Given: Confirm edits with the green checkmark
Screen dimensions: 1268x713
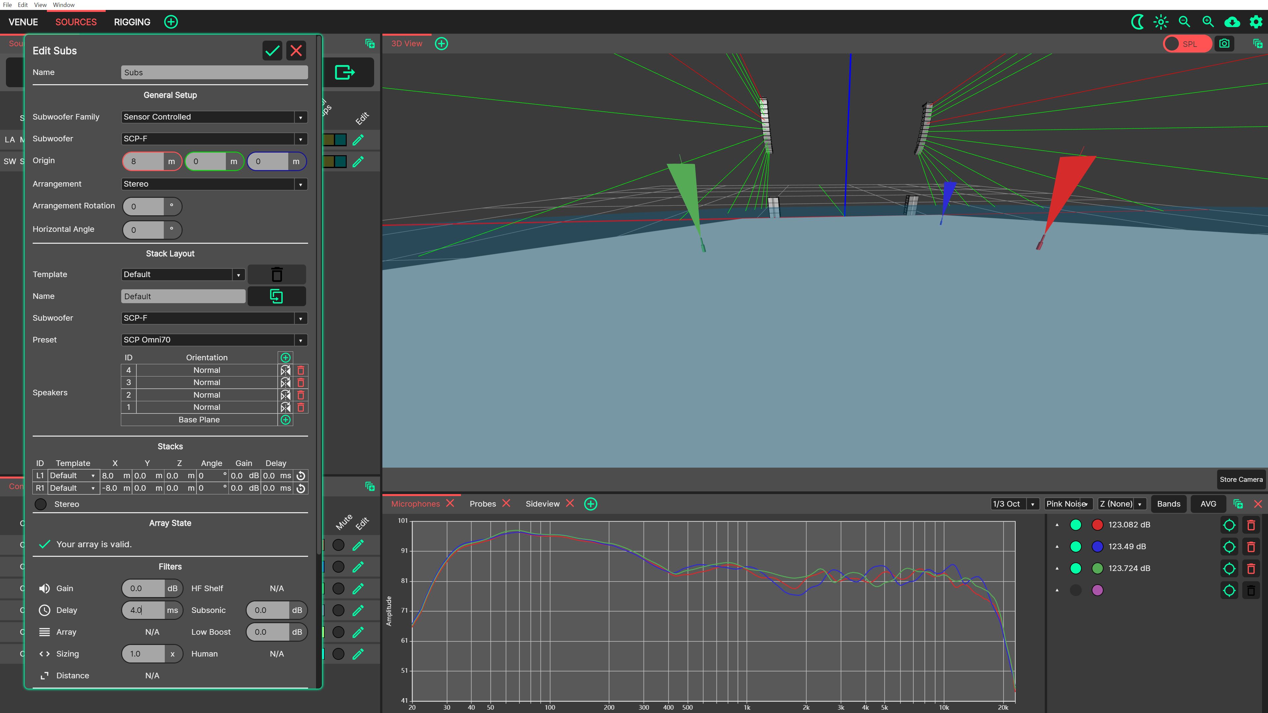Looking at the screenshot, I should pos(272,50).
